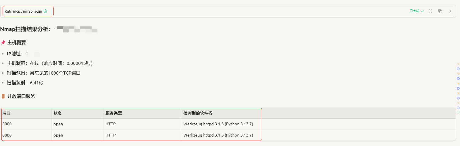Click the green circle marker on right edge
This screenshot has width=460, height=146.
point(458,112)
